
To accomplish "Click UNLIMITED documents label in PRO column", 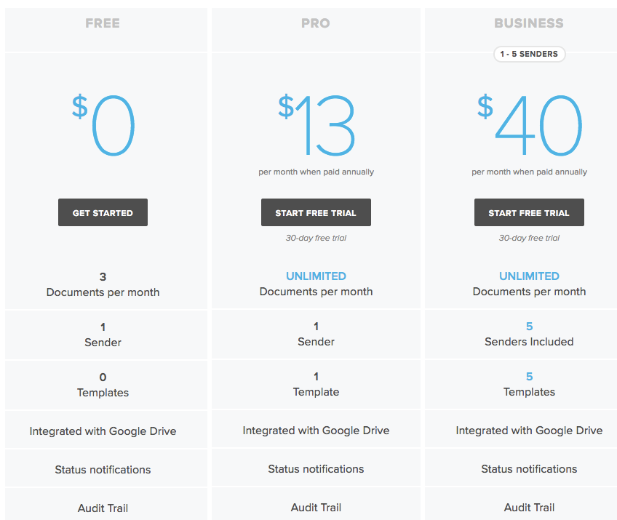I will coord(316,276).
